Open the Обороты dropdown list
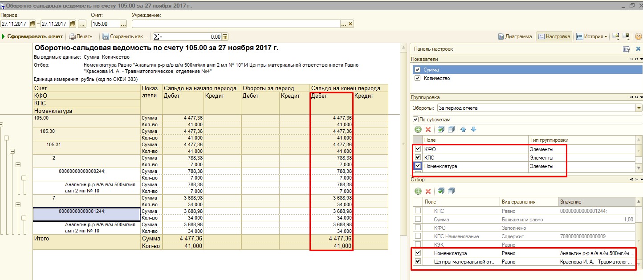Viewport: 643px width, 280px height. pyautogui.click(x=639, y=108)
